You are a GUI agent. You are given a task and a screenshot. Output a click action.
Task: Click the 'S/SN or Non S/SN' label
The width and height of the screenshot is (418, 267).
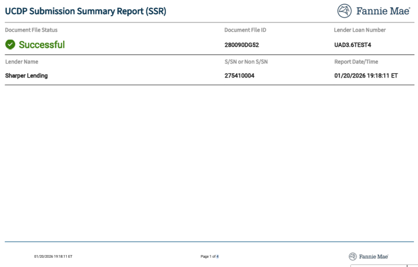[x=246, y=61]
